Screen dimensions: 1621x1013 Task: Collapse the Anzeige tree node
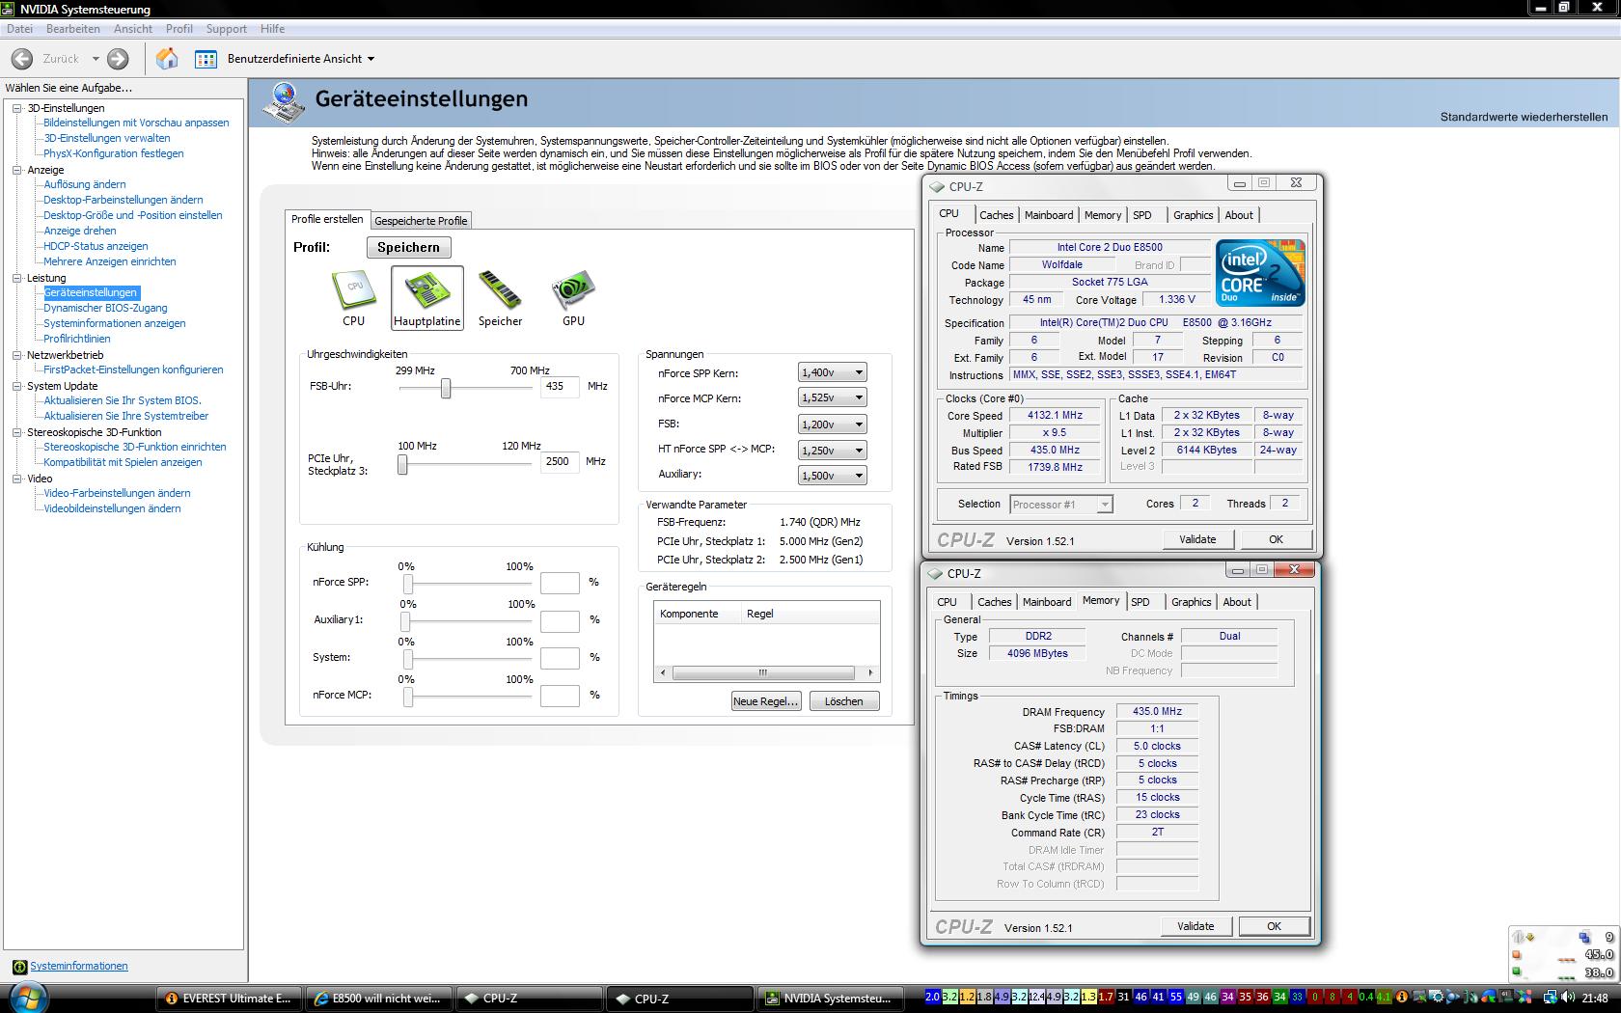coord(17,170)
